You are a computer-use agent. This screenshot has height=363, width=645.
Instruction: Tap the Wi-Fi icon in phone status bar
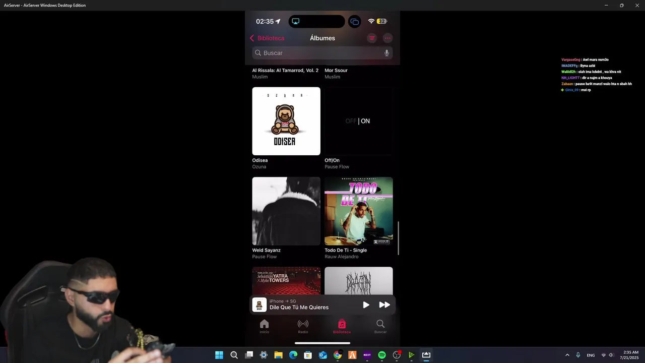[x=371, y=22]
